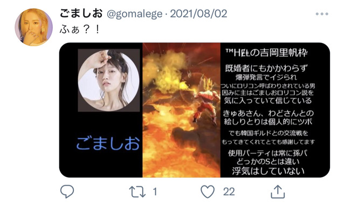345x208 pixels.
Task: Open circular woman portrait inside attached image
Action: coord(109,80)
